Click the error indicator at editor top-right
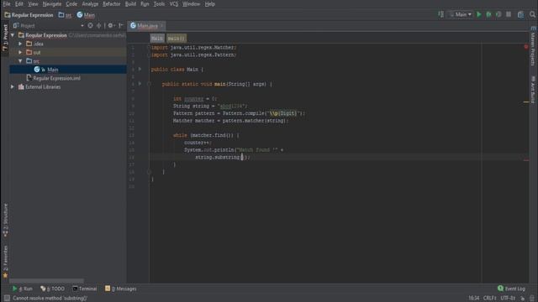Screen dimensions: 538x302 (x=526, y=47)
